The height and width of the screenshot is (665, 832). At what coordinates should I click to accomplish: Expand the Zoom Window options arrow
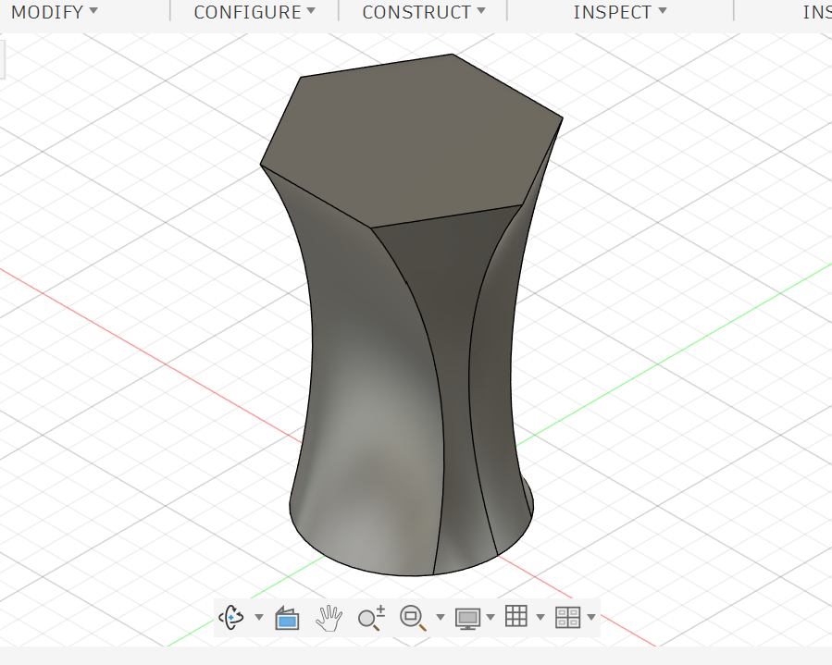pos(440,617)
